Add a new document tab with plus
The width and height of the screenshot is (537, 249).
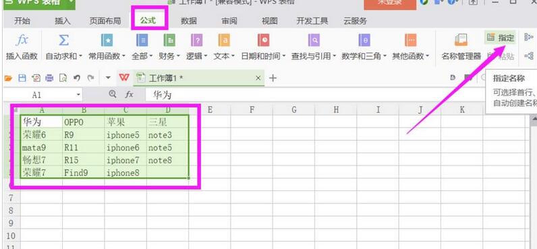coord(273,78)
